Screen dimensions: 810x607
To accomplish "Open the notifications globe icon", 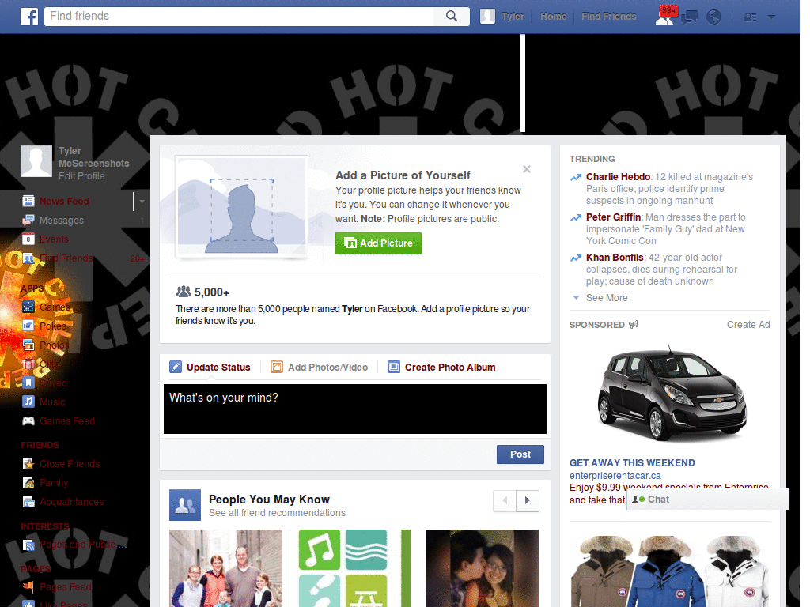I will pos(714,17).
